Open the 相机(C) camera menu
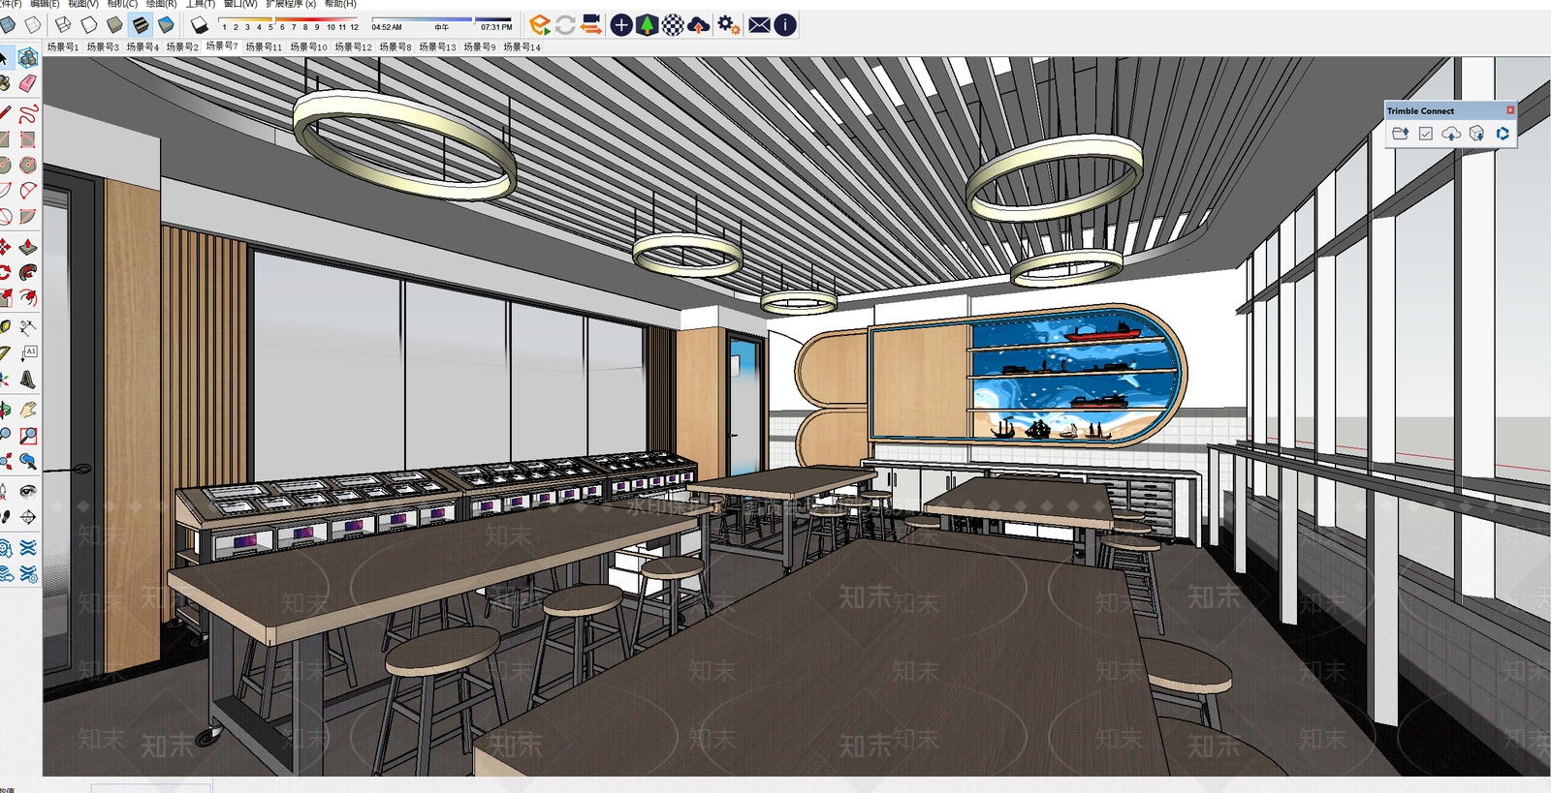Viewport: 1551px width, 793px height. click(122, 4)
